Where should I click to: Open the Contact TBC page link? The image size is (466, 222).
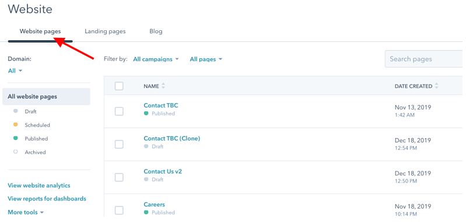[x=161, y=105]
